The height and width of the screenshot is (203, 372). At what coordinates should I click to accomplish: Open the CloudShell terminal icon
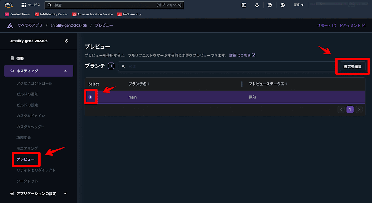pyautogui.click(x=244, y=5)
